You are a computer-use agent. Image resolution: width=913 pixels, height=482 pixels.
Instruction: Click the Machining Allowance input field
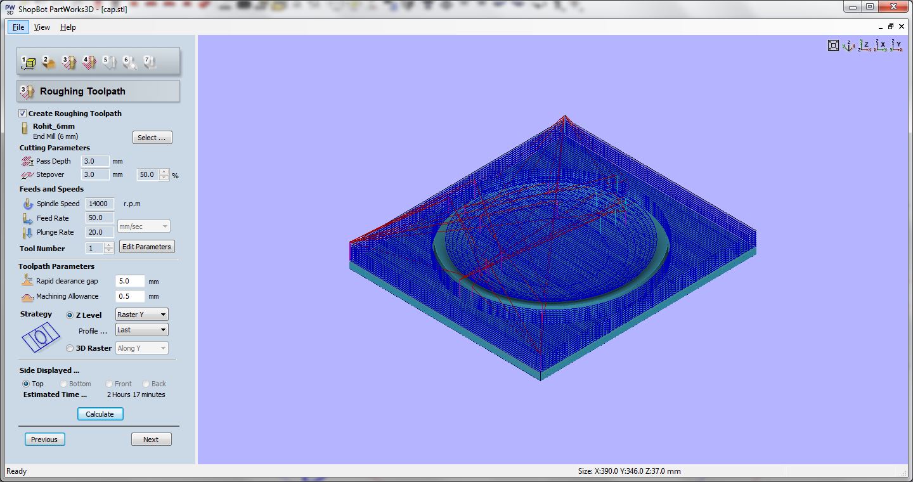(130, 296)
